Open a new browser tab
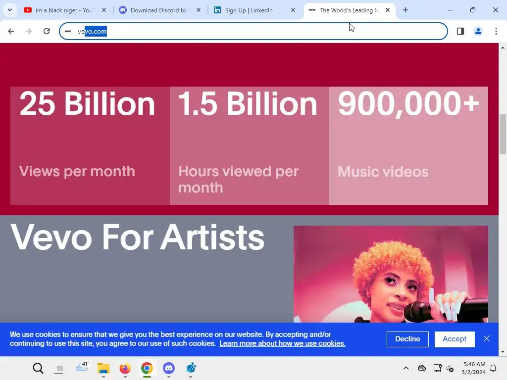 point(405,10)
